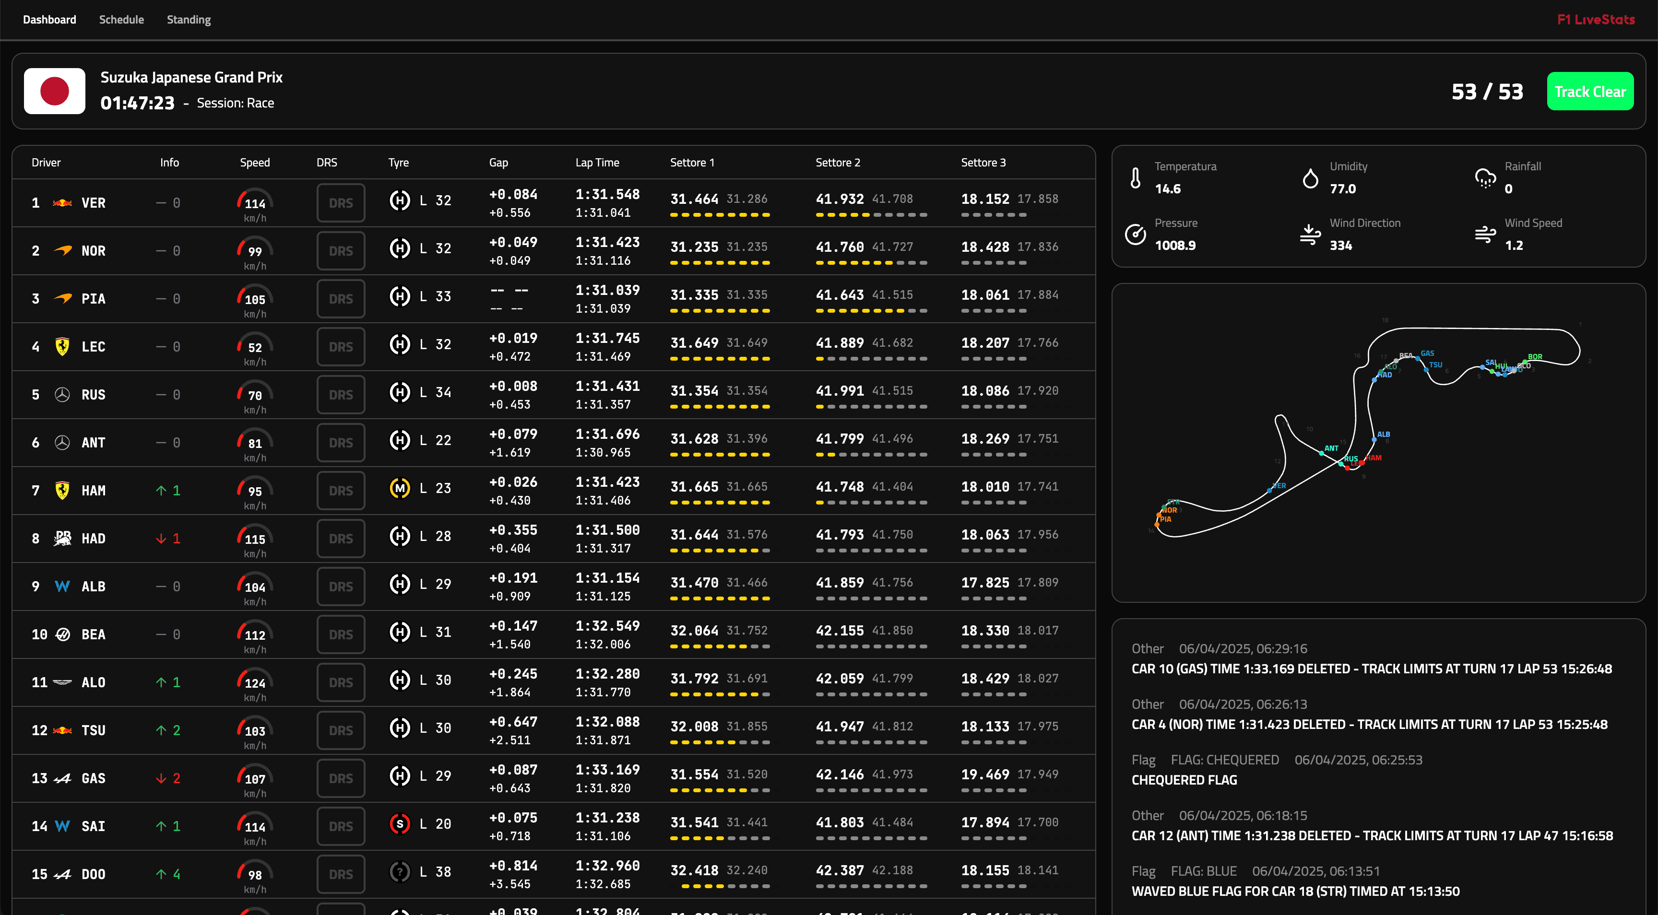Click the Umidity droplet icon
Viewport: 1658px width, 915px height.
[x=1310, y=178]
